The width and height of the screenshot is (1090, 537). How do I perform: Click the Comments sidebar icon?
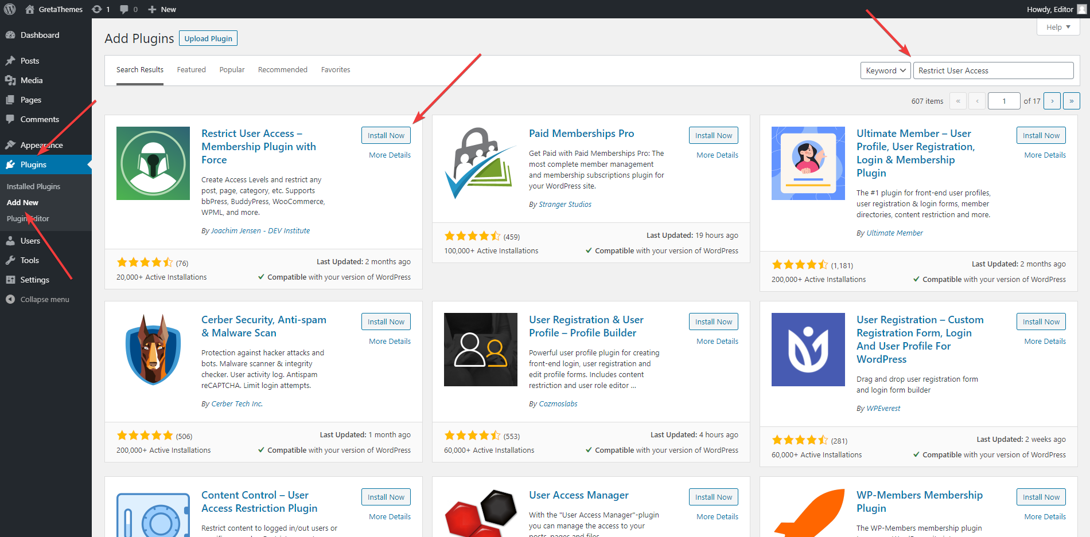coord(10,119)
